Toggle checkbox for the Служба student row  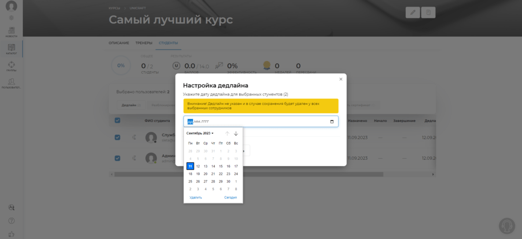click(x=118, y=137)
